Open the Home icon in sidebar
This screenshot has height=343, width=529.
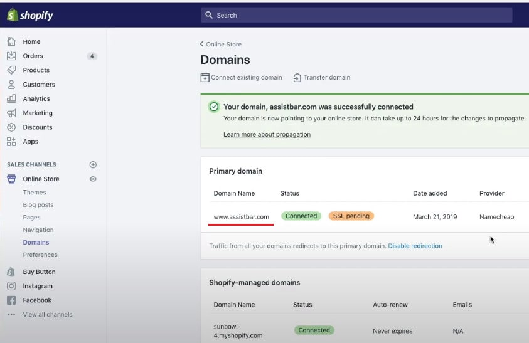(x=11, y=41)
